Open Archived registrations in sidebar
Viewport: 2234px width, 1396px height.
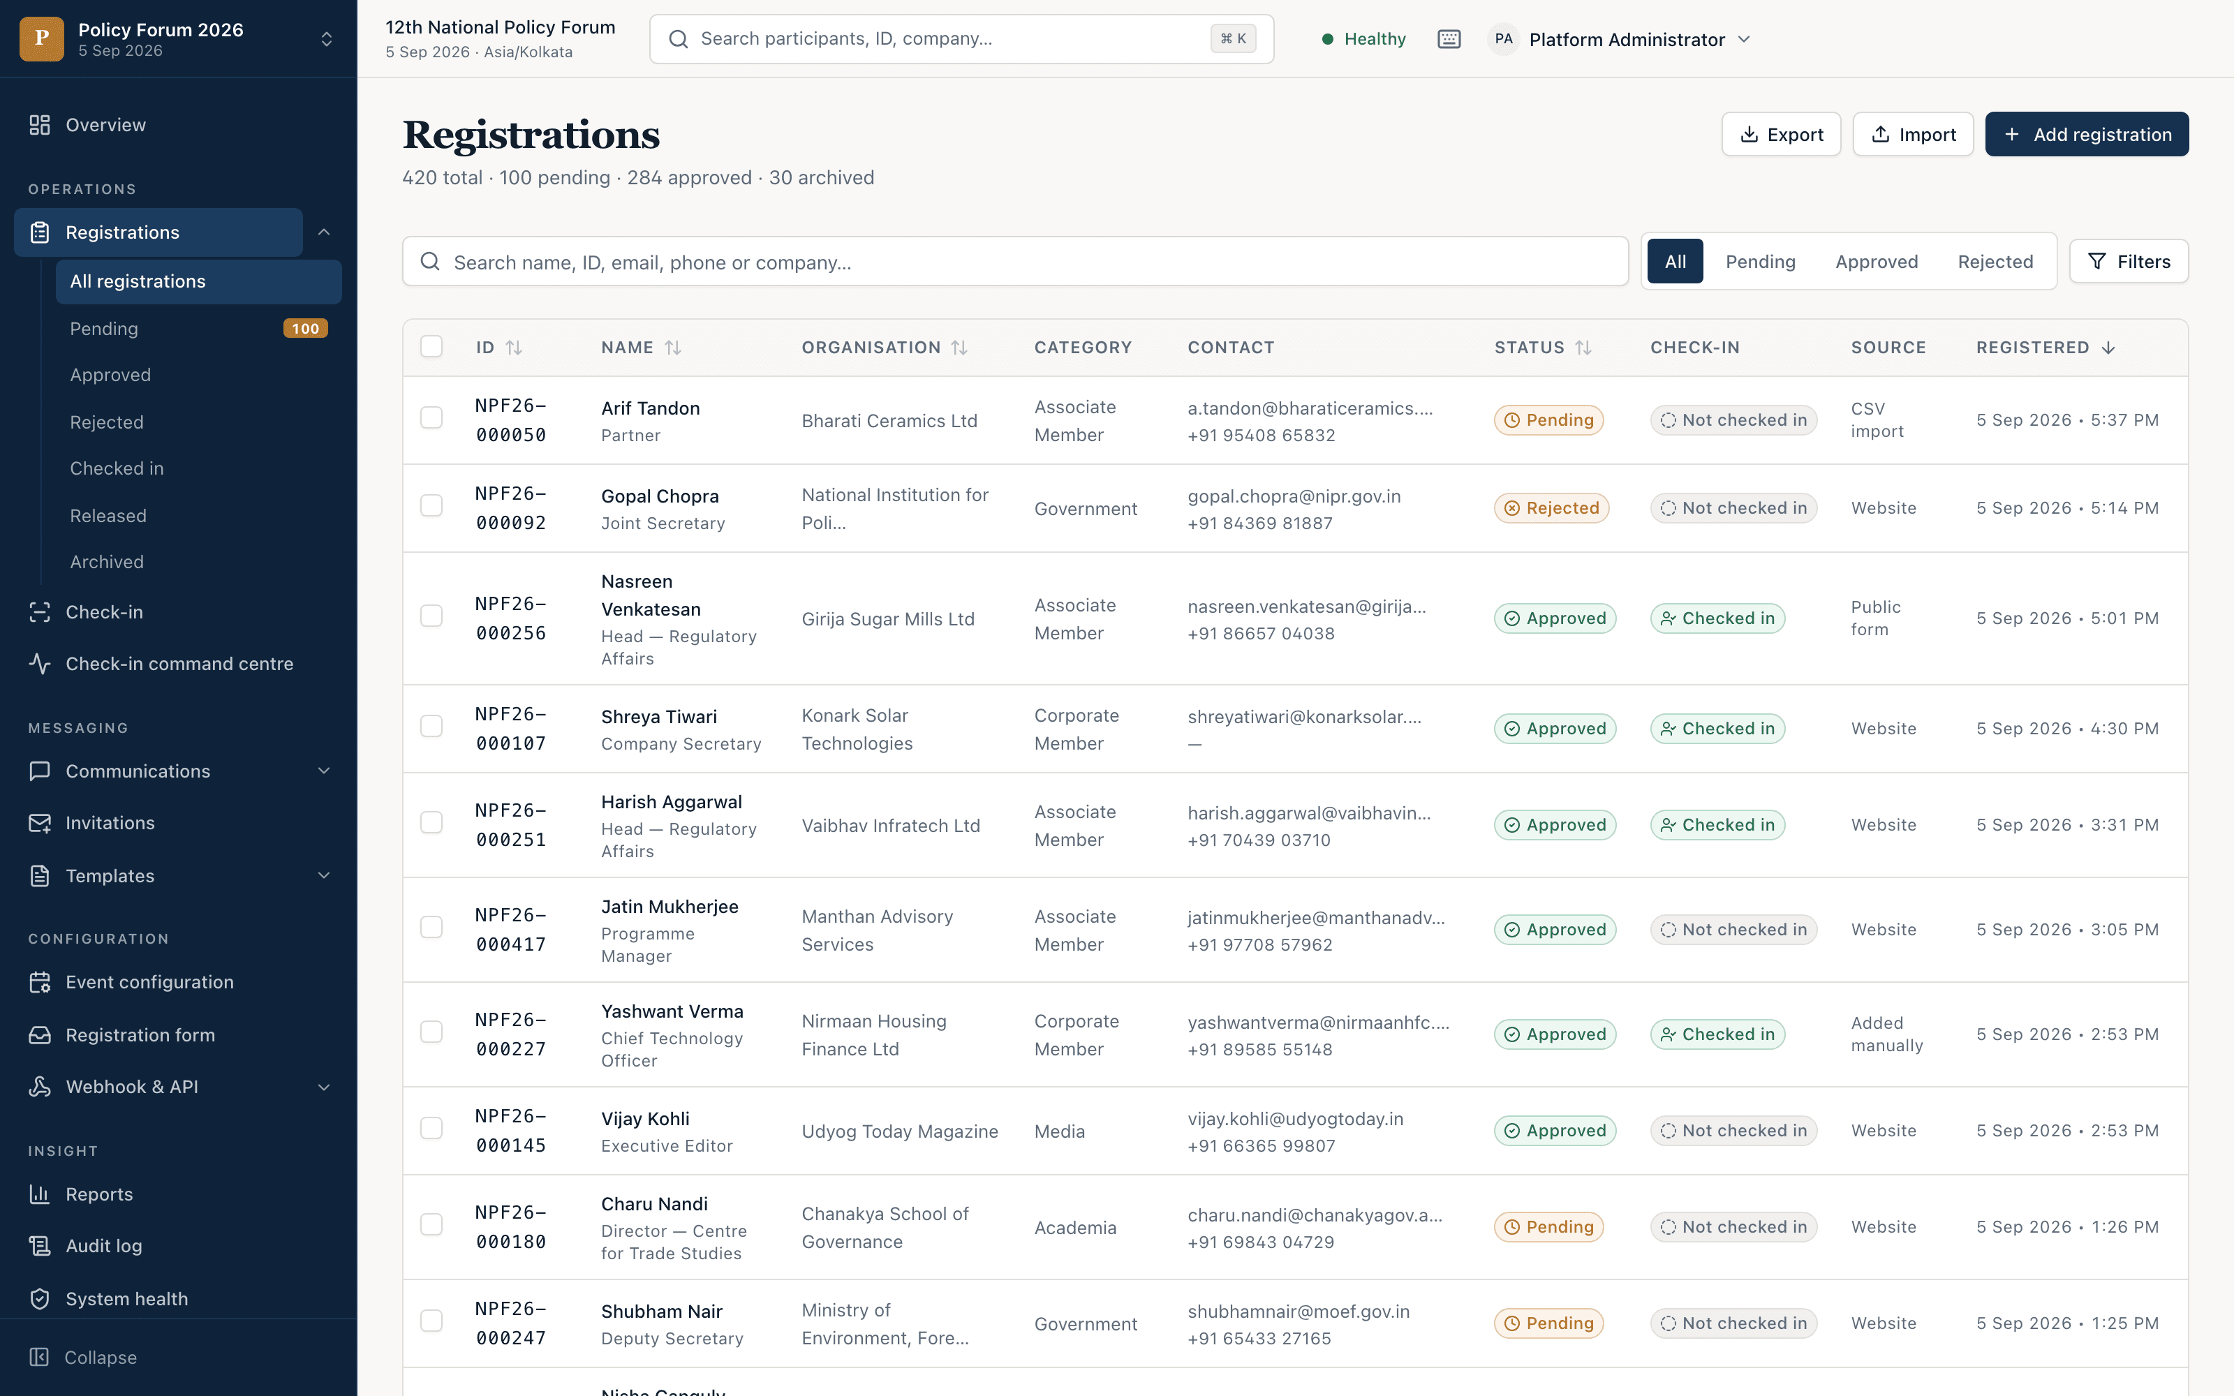(x=107, y=563)
